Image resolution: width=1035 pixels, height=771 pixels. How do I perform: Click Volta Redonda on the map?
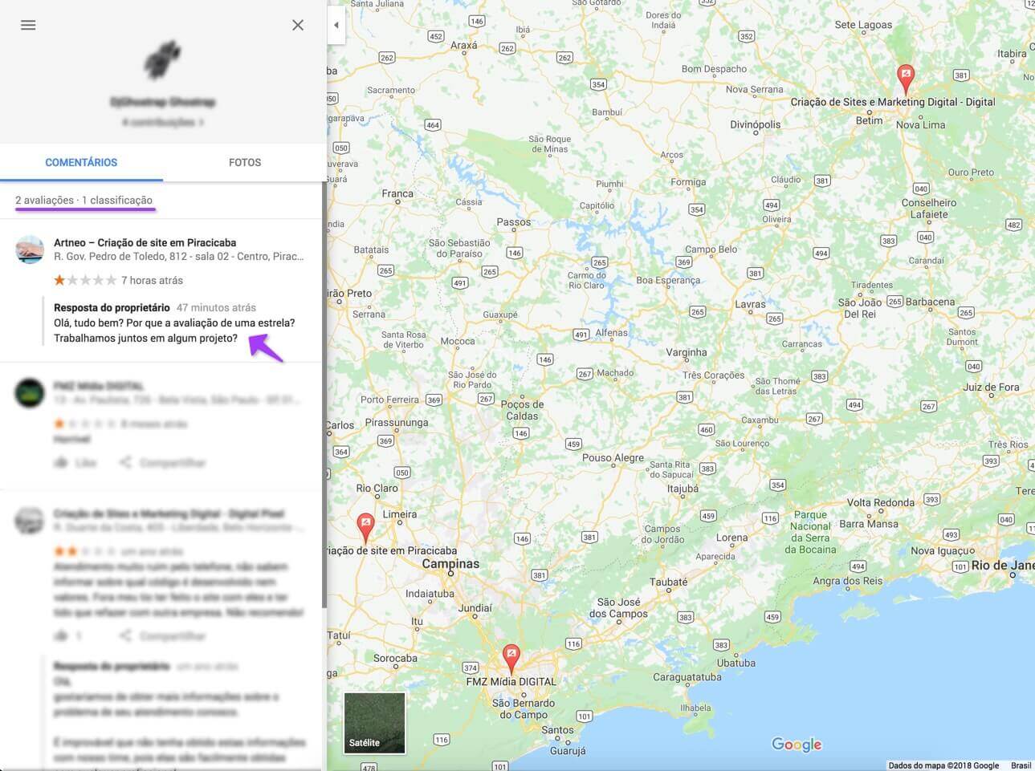point(880,502)
